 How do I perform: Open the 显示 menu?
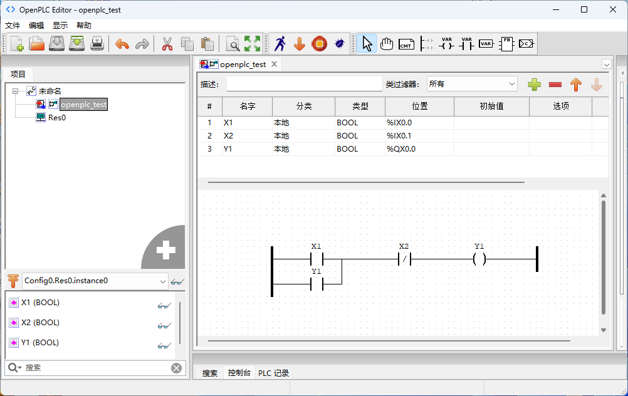(x=60, y=26)
